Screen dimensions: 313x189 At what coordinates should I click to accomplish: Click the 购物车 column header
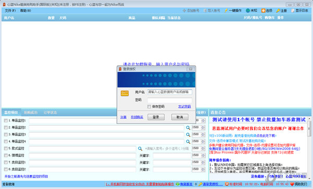pos(270,18)
